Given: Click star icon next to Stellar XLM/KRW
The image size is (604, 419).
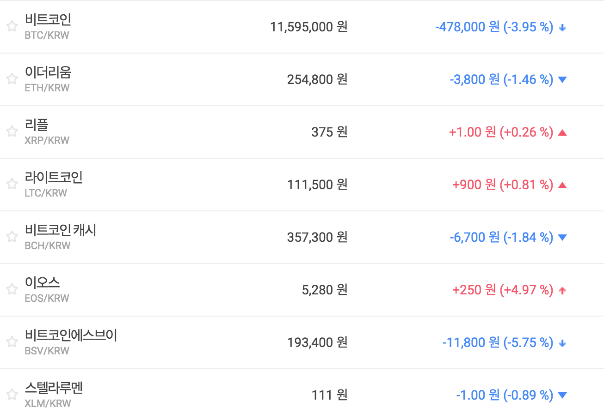Looking at the screenshot, I should pyautogui.click(x=12, y=395).
